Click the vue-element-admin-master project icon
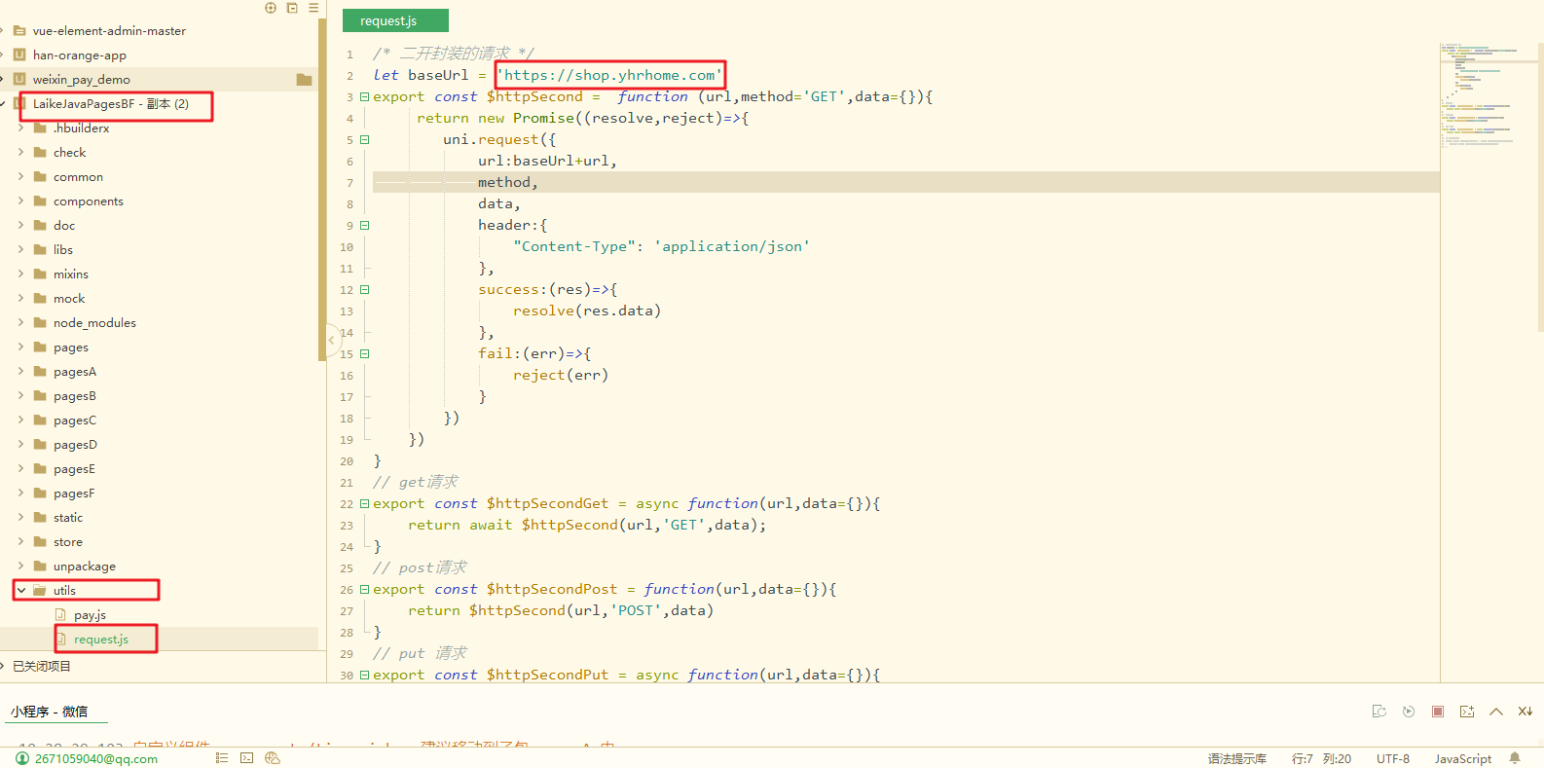1544x768 pixels. 19,31
